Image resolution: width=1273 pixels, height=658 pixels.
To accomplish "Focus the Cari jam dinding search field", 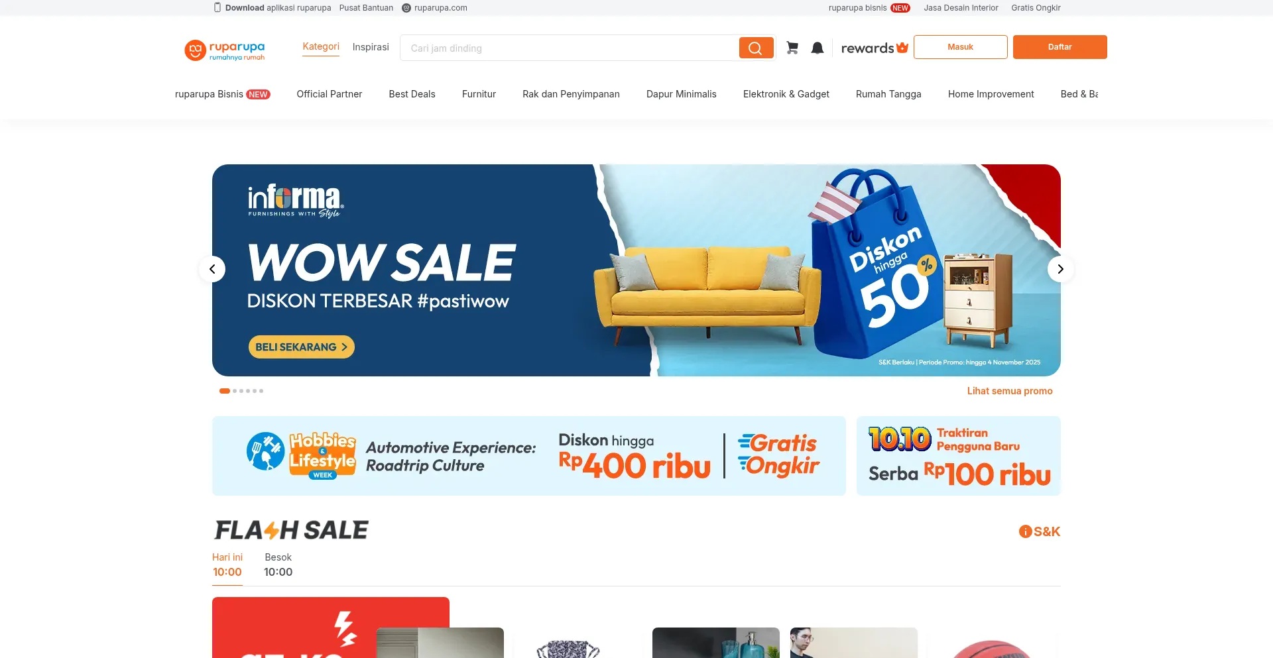I will coord(570,48).
